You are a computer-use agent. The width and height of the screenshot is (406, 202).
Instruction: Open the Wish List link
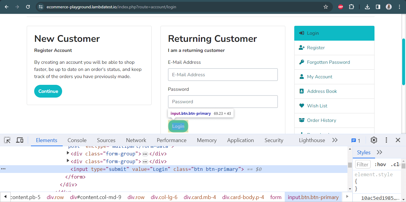pos(317,106)
